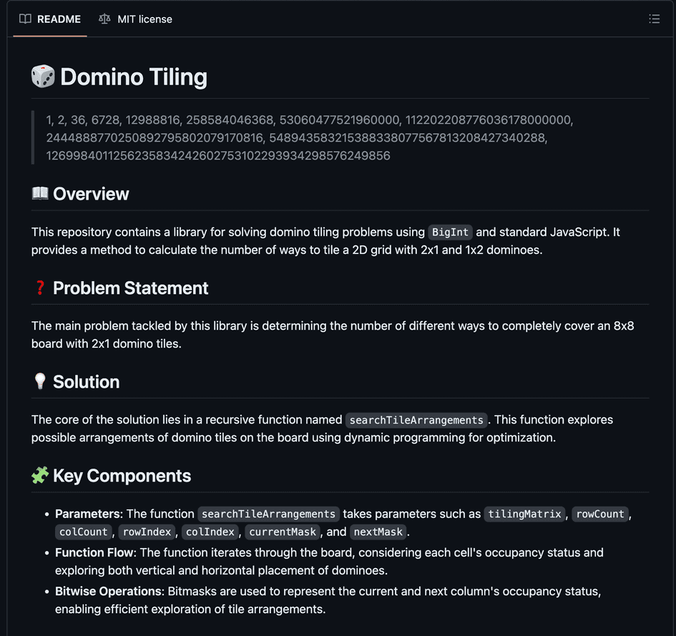Click the open book icon beside Overview

pyautogui.click(x=41, y=193)
